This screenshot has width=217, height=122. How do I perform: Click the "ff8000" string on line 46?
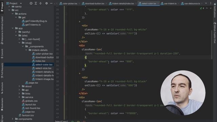point(131,113)
